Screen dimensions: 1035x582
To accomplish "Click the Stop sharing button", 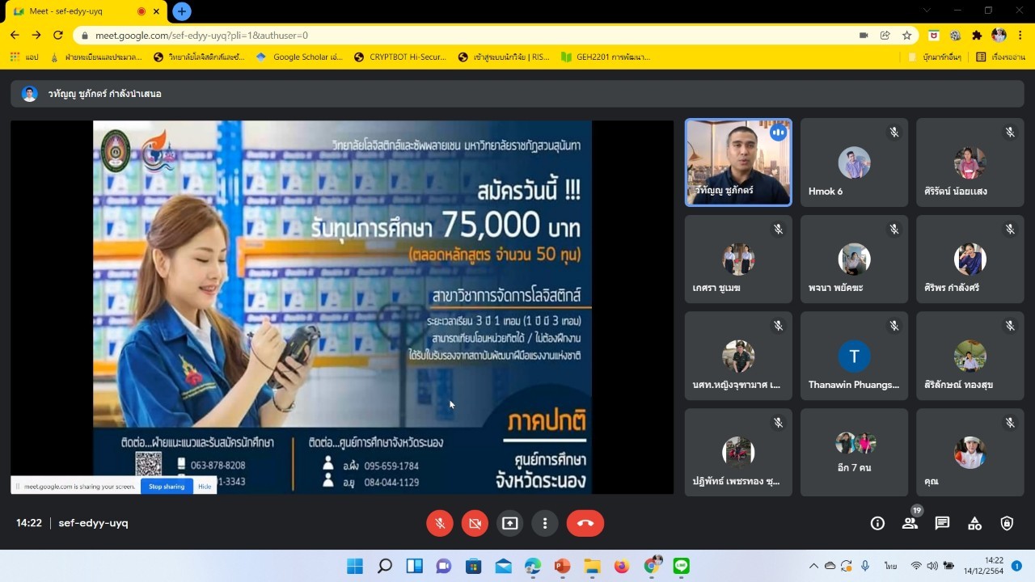I will 167,487.
